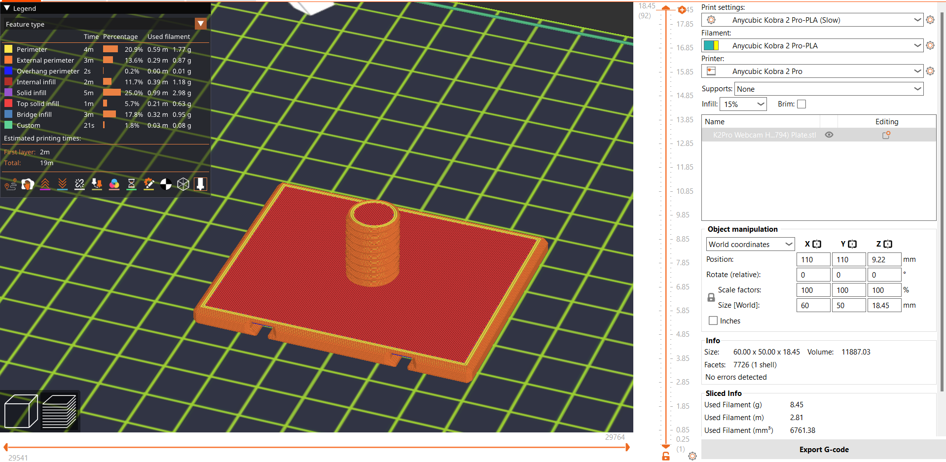Viewport: 946px width, 462px height.
Task: Add color change with plus on slider
Action: (x=682, y=10)
